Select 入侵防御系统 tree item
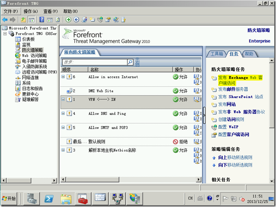276x207 pixels. (x=34, y=66)
